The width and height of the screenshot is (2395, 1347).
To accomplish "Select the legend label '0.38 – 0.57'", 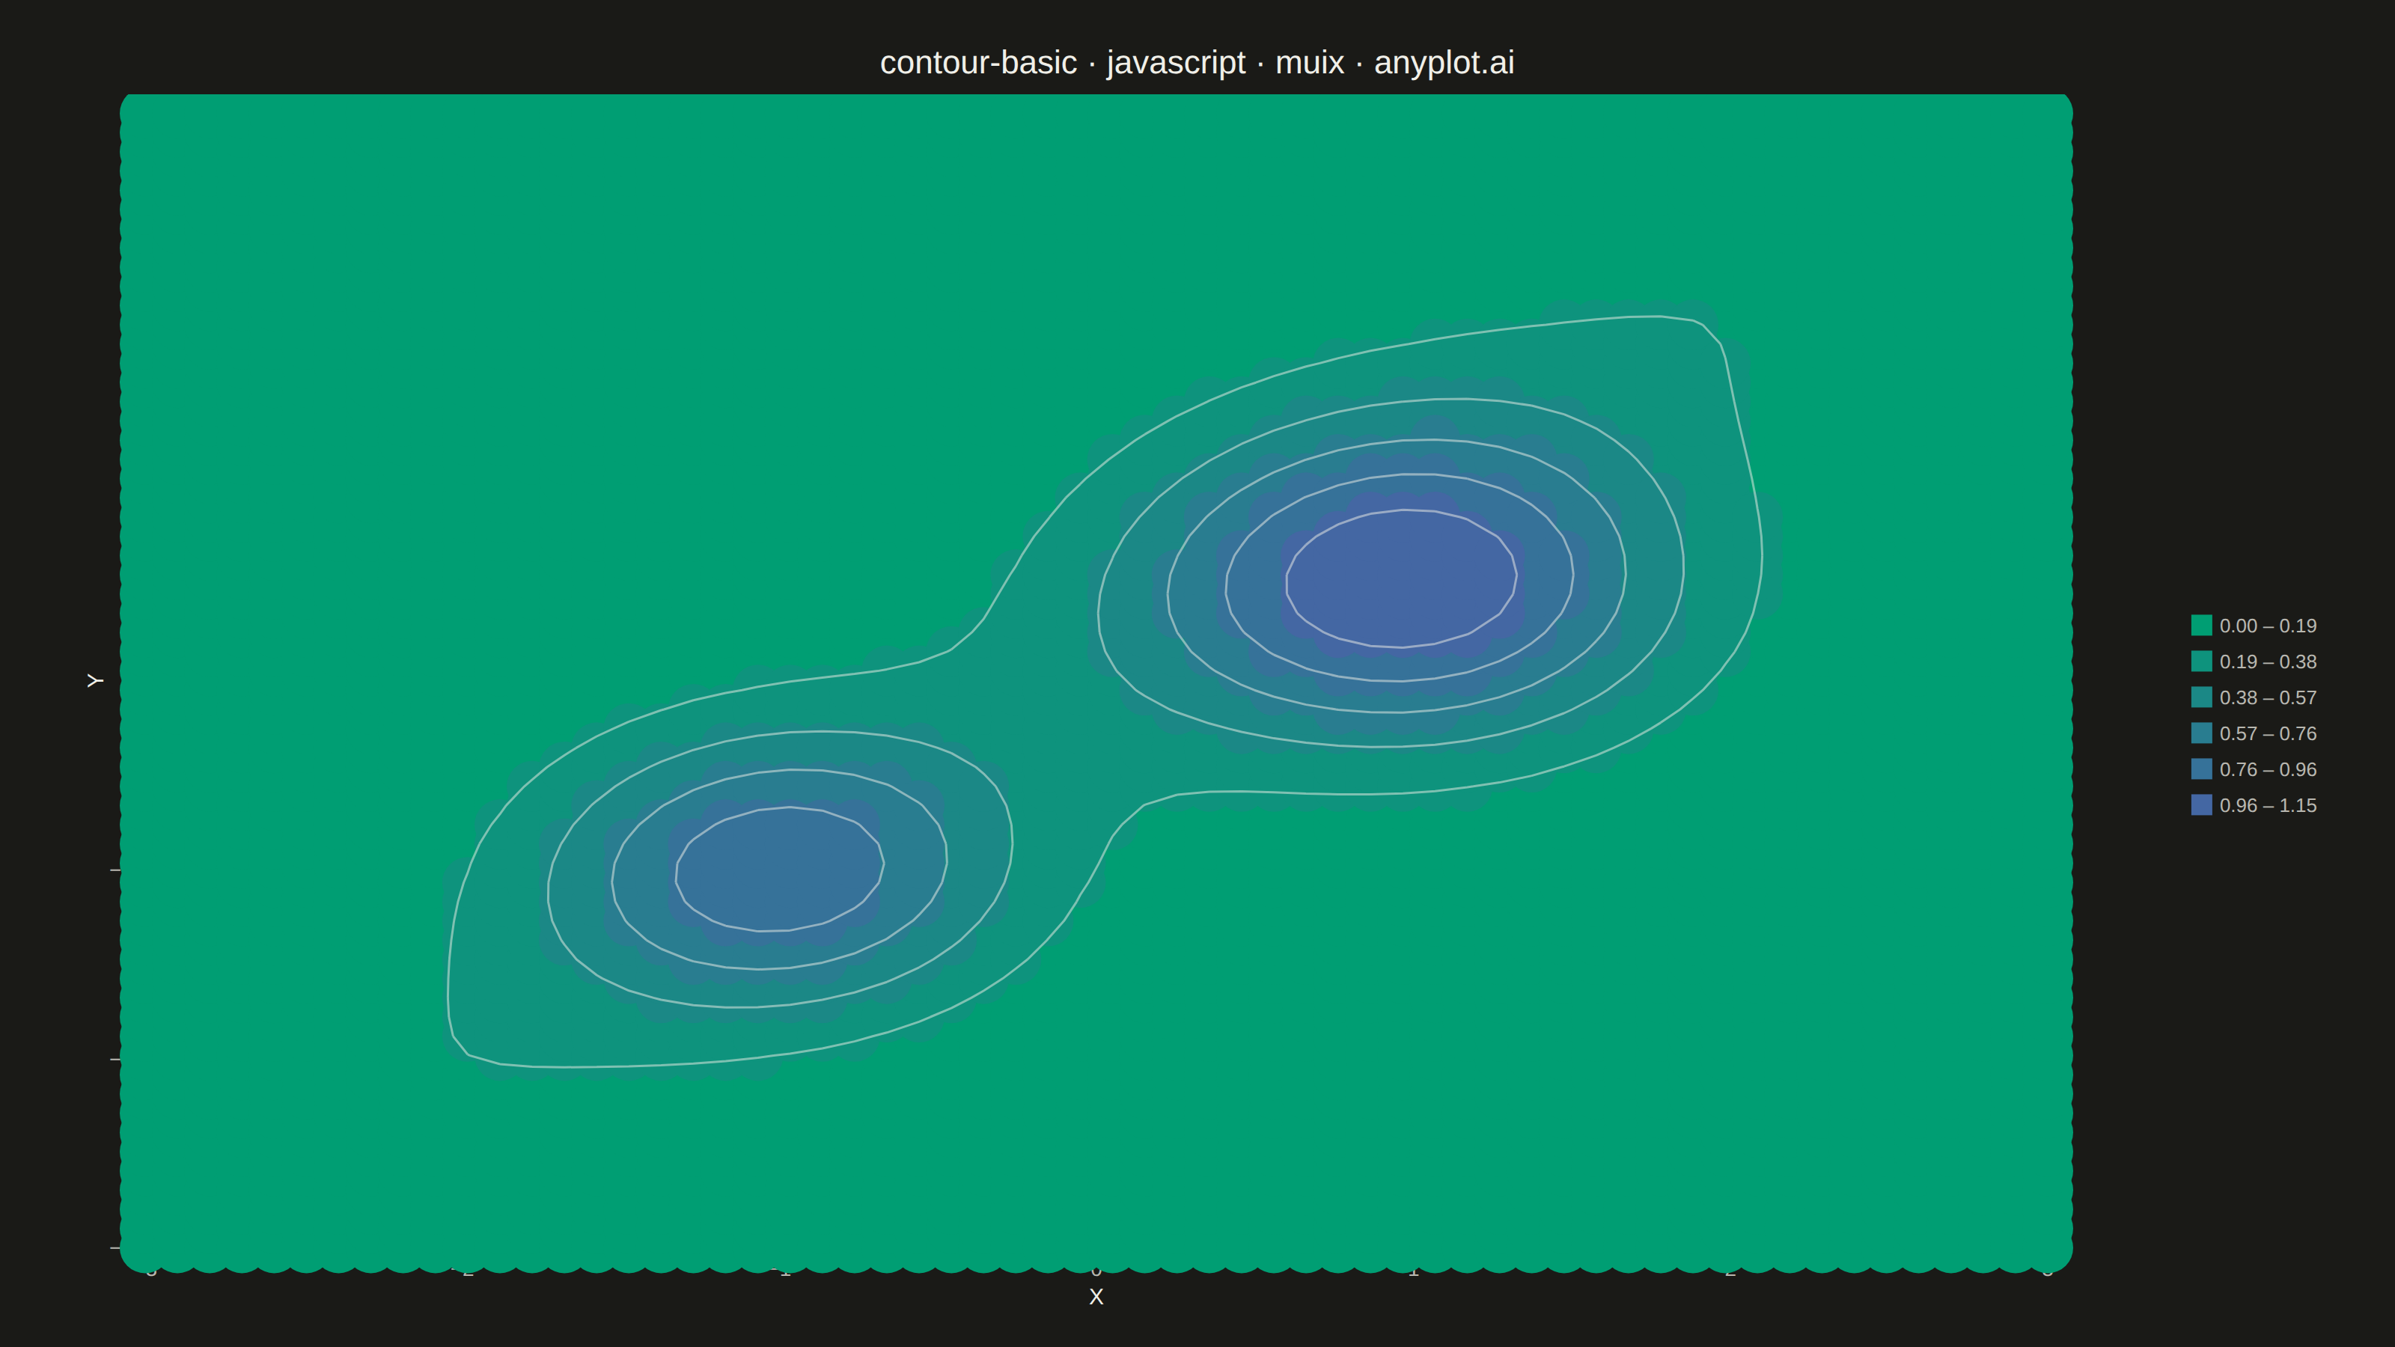I will tap(2268, 698).
